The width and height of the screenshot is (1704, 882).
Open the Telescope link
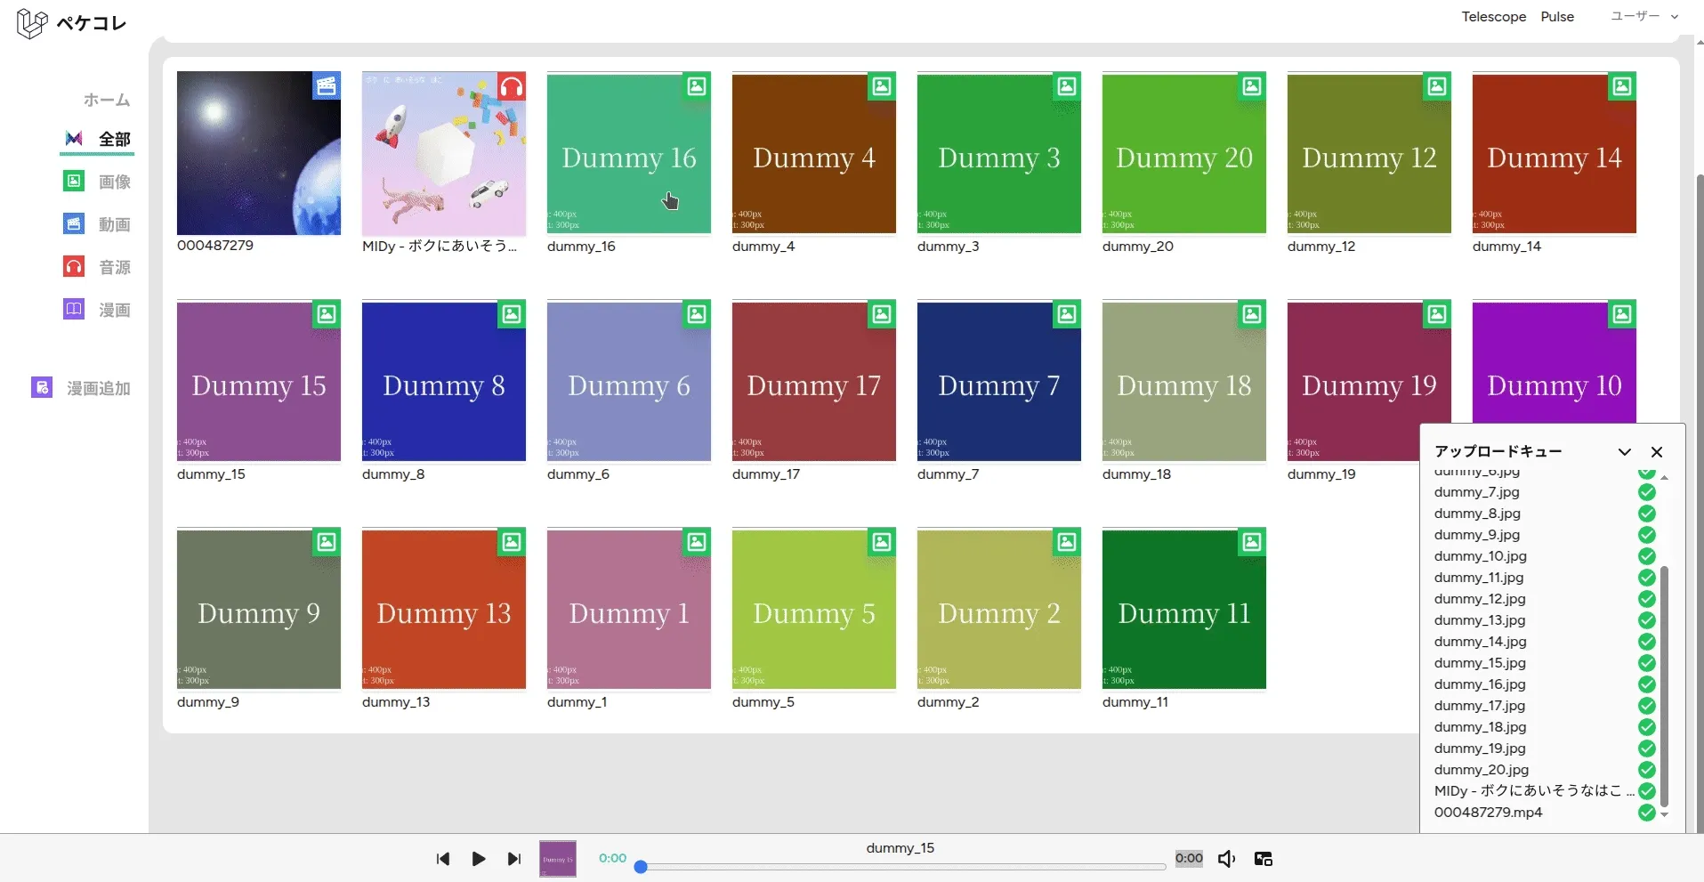[x=1493, y=17]
